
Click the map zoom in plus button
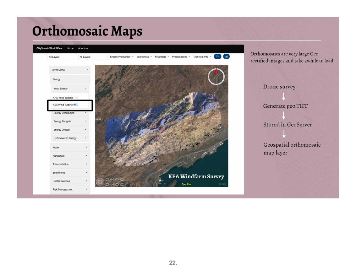click(x=107, y=180)
